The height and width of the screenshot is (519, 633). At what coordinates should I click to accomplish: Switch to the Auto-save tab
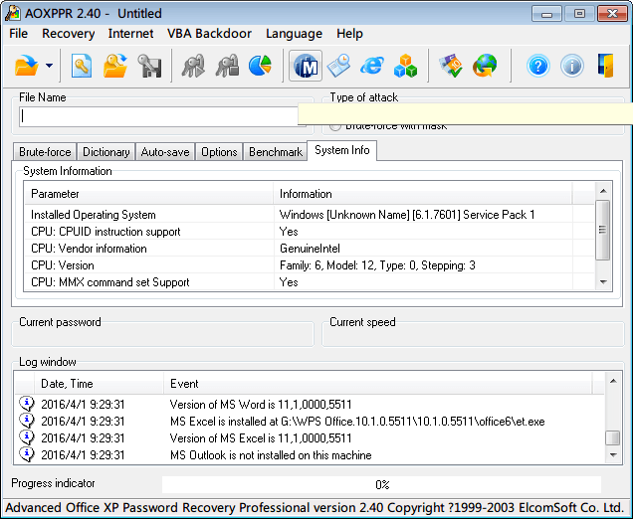coord(165,152)
